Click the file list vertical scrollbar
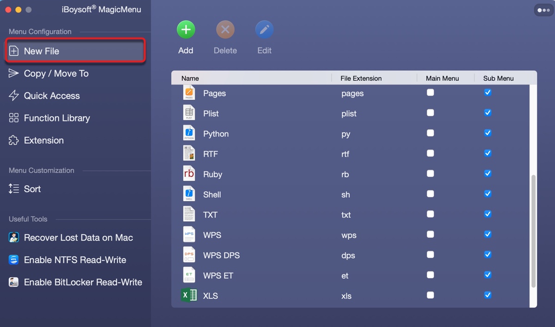 (533, 231)
